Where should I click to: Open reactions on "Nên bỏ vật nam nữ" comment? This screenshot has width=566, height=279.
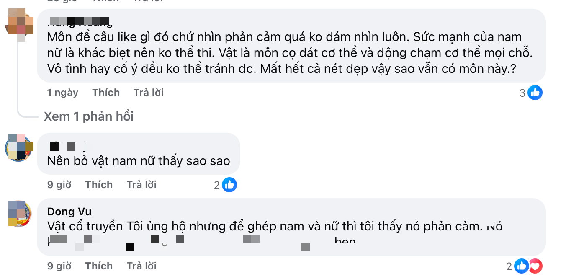coord(229,185)
